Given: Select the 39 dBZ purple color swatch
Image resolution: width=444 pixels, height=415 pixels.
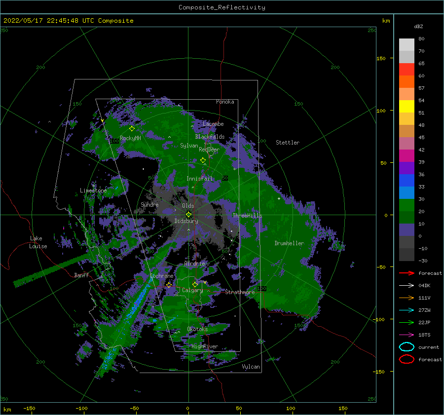Looking at the screenshot, I should (x=407, y=168).
